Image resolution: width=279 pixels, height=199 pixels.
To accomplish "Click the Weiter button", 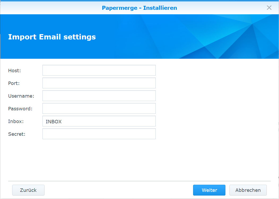I will [x=209, y=190].
